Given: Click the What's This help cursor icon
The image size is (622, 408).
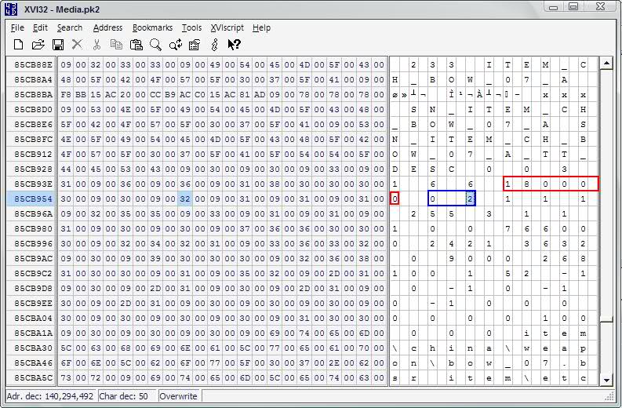Looking at the screenshot, I should coord(234,45).
